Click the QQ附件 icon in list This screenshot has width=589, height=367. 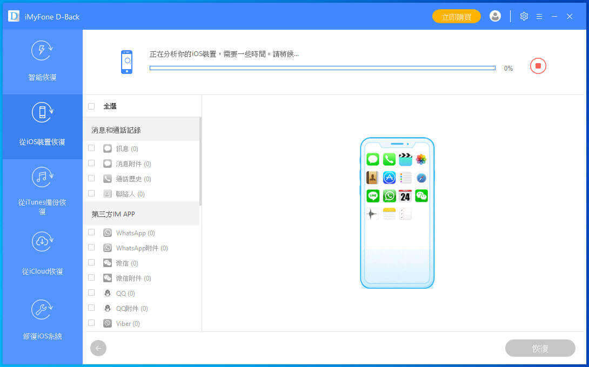[x=108, y=308]
